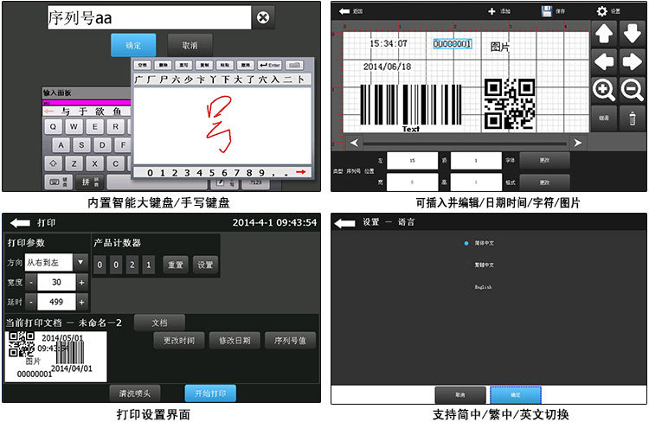Viewport: 649px width, 422px height.
Task: Choose handwriting candidate 广
Action: click(x=139, y=79)
